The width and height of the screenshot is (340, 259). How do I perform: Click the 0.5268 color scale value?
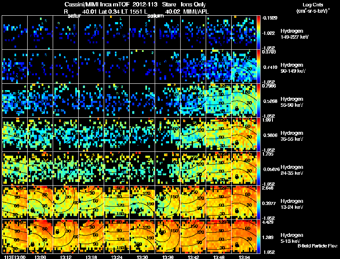point(270,101)
